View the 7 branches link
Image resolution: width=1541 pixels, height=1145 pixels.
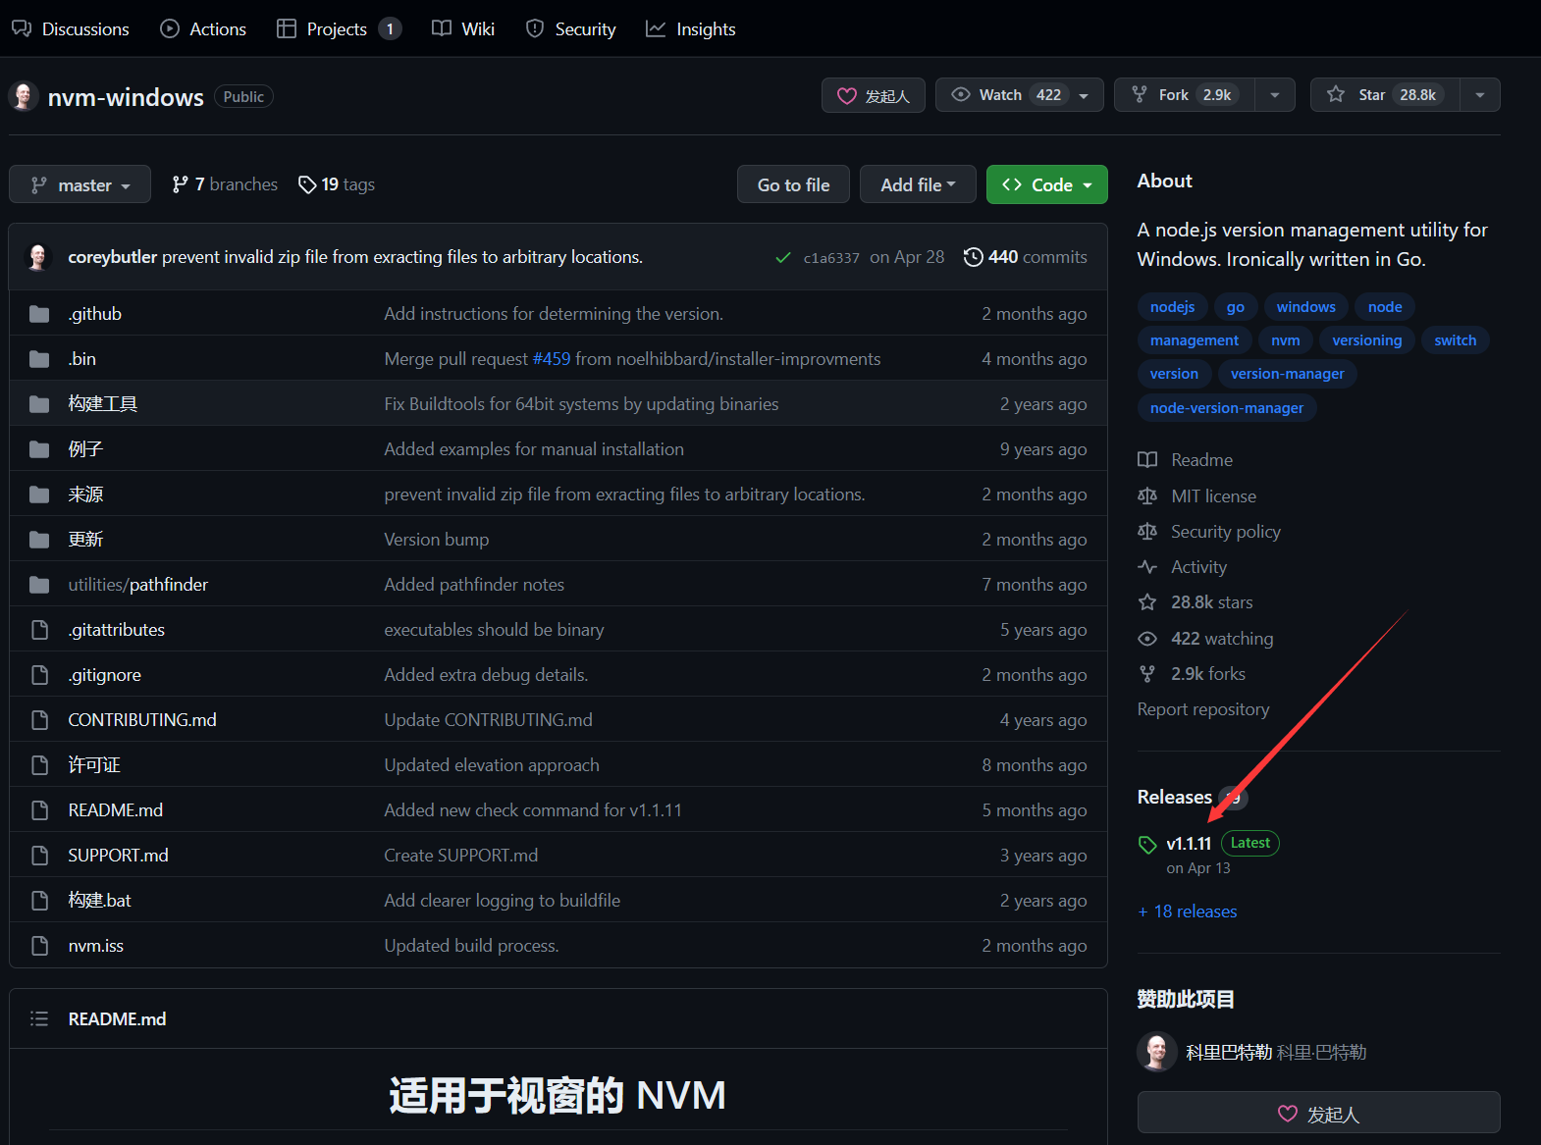point(225,184)
